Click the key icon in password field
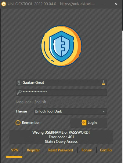The height and width of the screenshot is (163, 123). (x=19, y=92)
